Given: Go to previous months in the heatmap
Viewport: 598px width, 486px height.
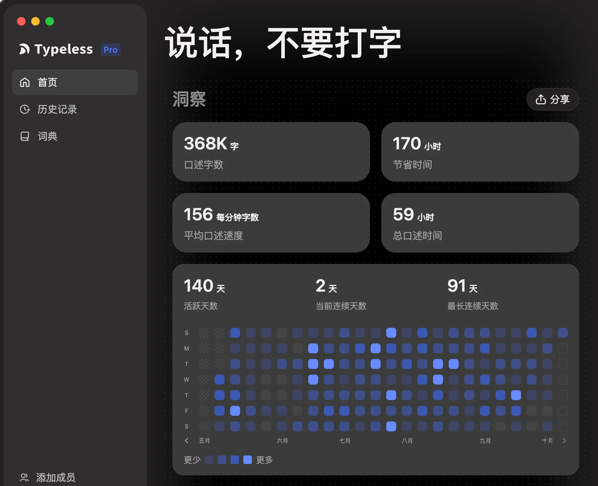Looking at the screenshot, I should (187, 441).
